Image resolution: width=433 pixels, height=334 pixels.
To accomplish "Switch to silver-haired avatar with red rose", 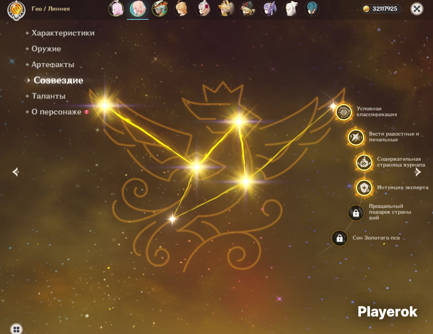I will pyautogui.click(x=203, y=8).
